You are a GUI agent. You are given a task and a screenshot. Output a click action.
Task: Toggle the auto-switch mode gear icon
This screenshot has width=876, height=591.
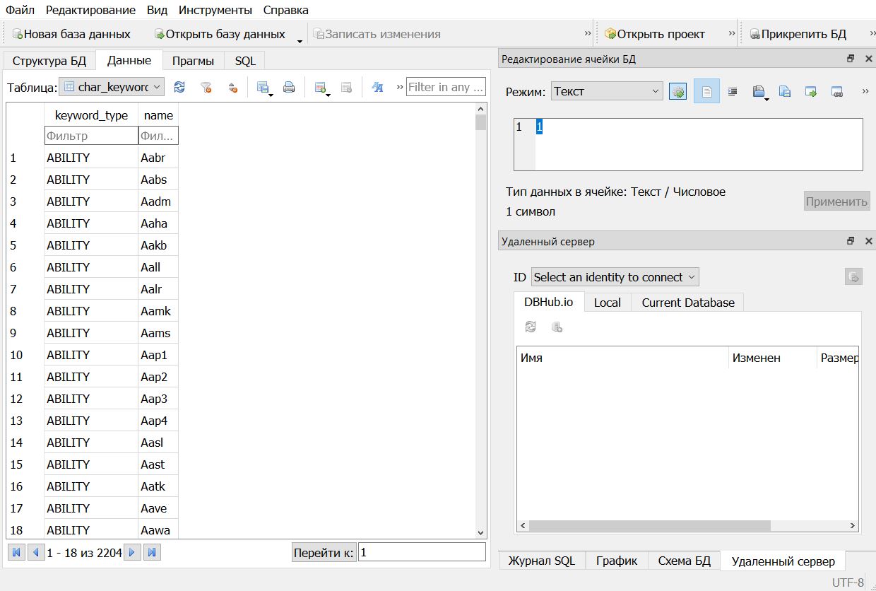[x=677, y=91]
